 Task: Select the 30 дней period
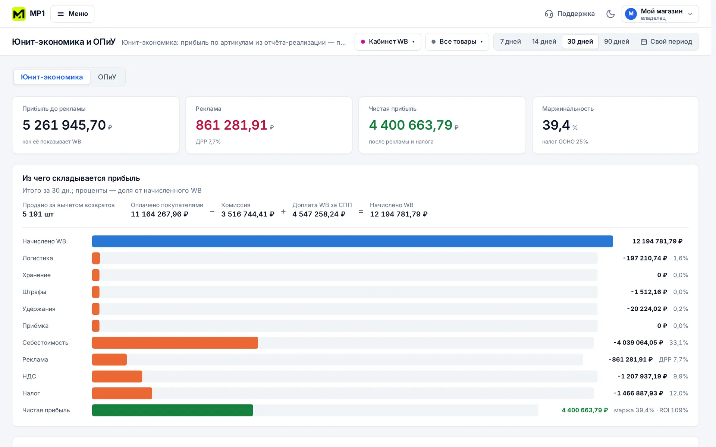tap(580, 42)
